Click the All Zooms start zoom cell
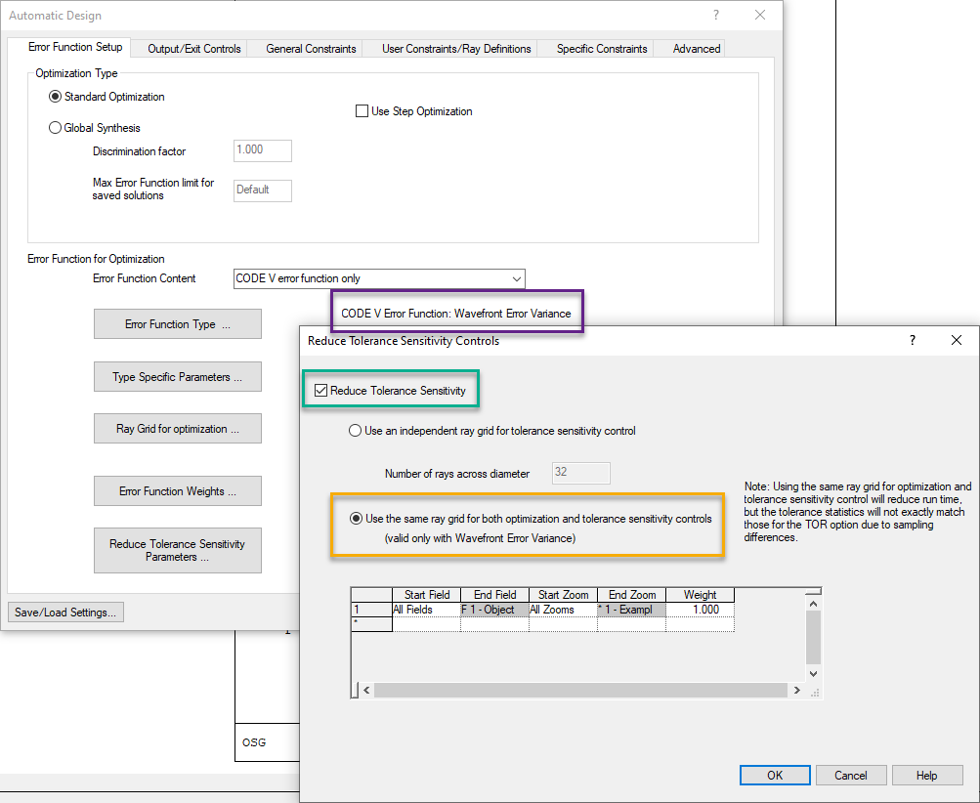This screenshot has height=803, width=980. (x=563, y=610)
